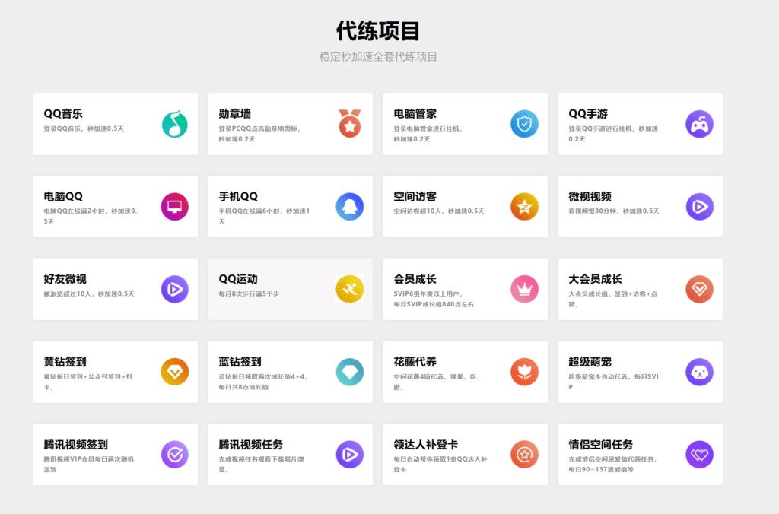Click the 情侣空间任务 heading
This screenshot has width=779, height=514.
coord(601,445)
